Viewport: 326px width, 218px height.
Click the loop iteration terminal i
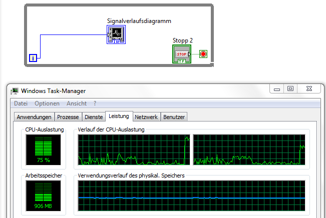(33, 58)
